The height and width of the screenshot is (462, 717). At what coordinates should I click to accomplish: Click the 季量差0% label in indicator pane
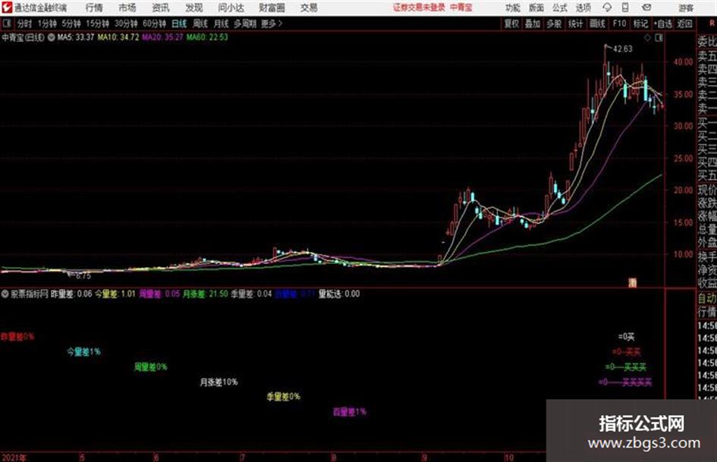point(284,397)
